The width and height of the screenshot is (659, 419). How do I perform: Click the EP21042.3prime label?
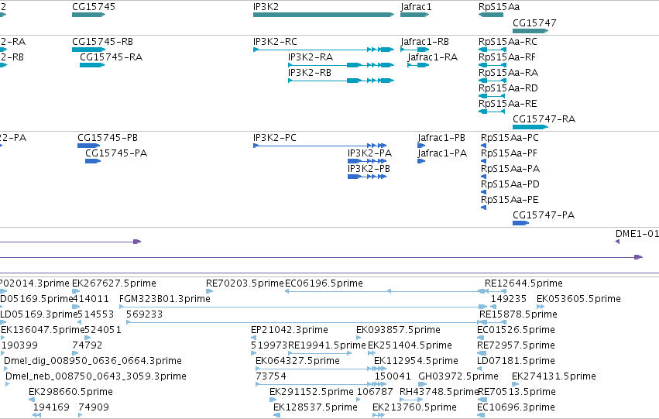click(290, 330)
